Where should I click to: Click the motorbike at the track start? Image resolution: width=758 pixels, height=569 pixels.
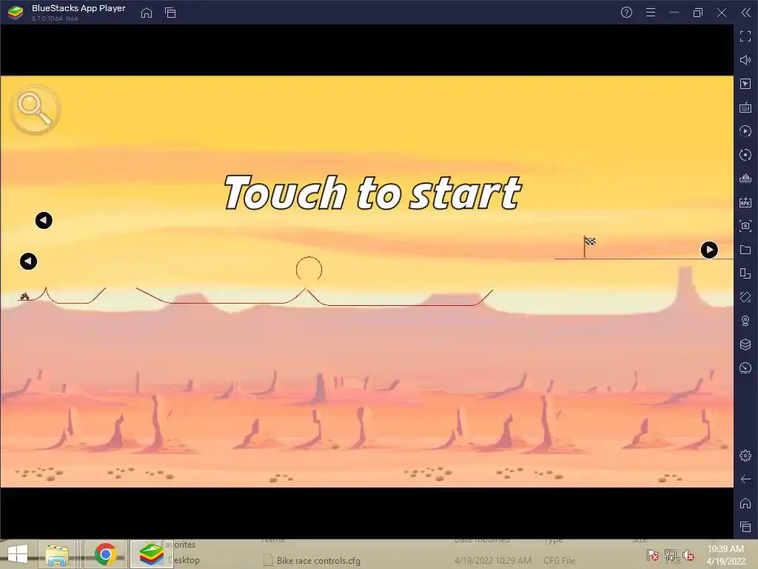point(24,296)
